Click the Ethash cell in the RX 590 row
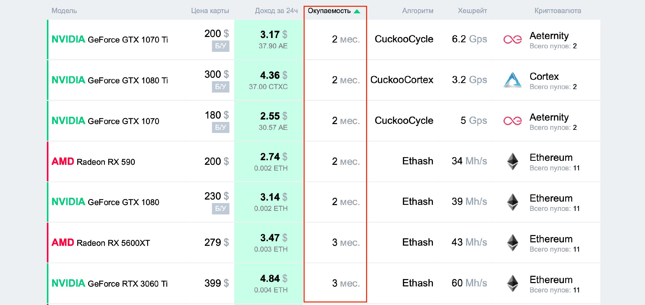 (x=418, y=161)
